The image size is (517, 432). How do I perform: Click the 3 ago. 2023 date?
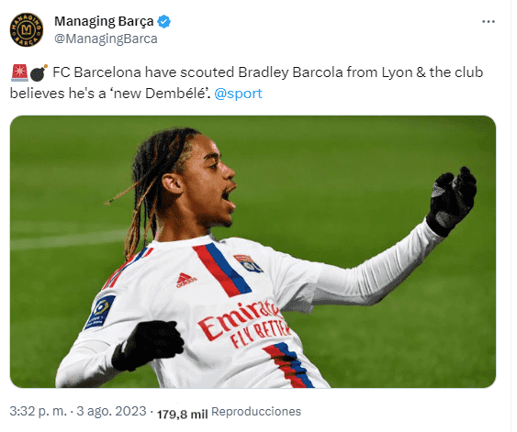pyautogui.click(x=111, y=411)
